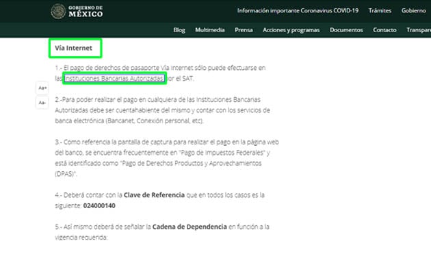431x267 pixels.
Task: Open the Prensa section
Action: [x=244, y=30]
